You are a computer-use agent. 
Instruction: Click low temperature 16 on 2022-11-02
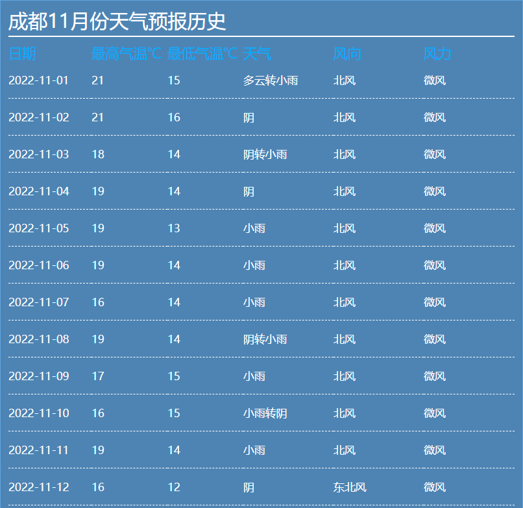174,117
